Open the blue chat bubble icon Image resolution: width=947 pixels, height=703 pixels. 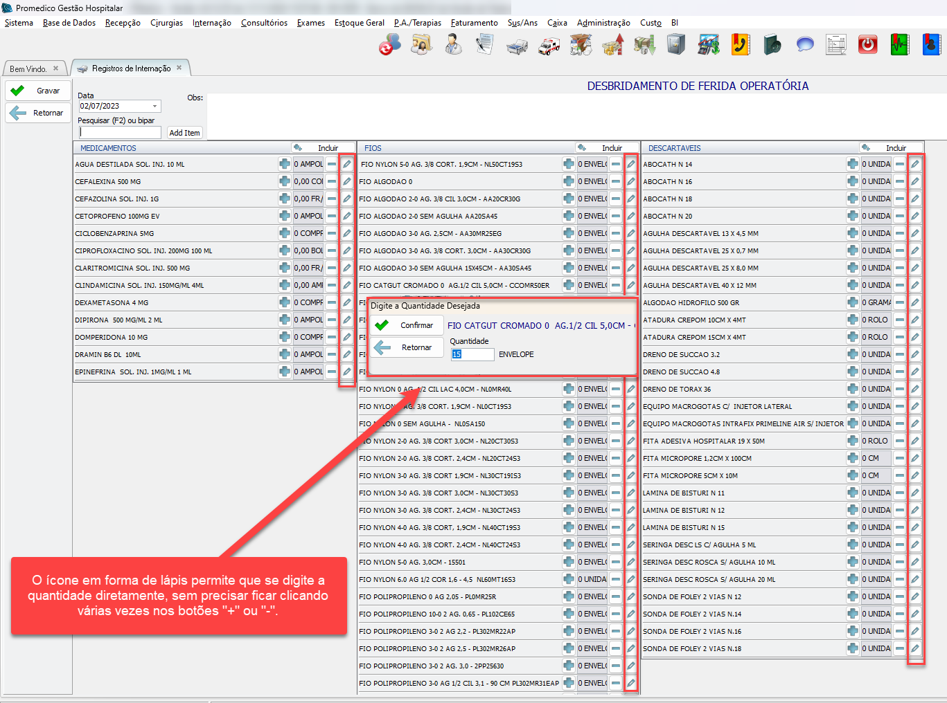point(804,46)
